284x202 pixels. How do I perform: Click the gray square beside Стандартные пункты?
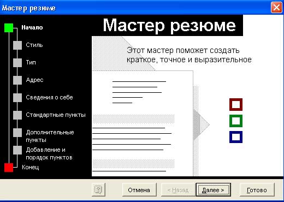[x=17, y=115]
